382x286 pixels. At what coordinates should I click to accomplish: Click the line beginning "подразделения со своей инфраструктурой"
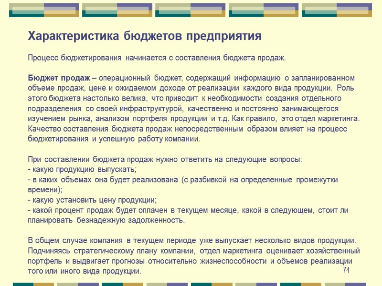(183, 109)
